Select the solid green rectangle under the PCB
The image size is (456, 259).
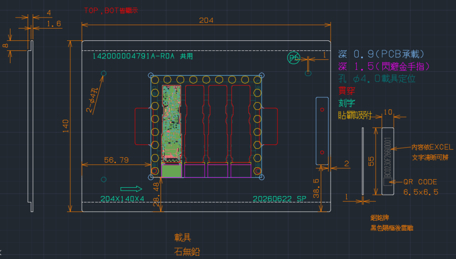coord(171,171)
